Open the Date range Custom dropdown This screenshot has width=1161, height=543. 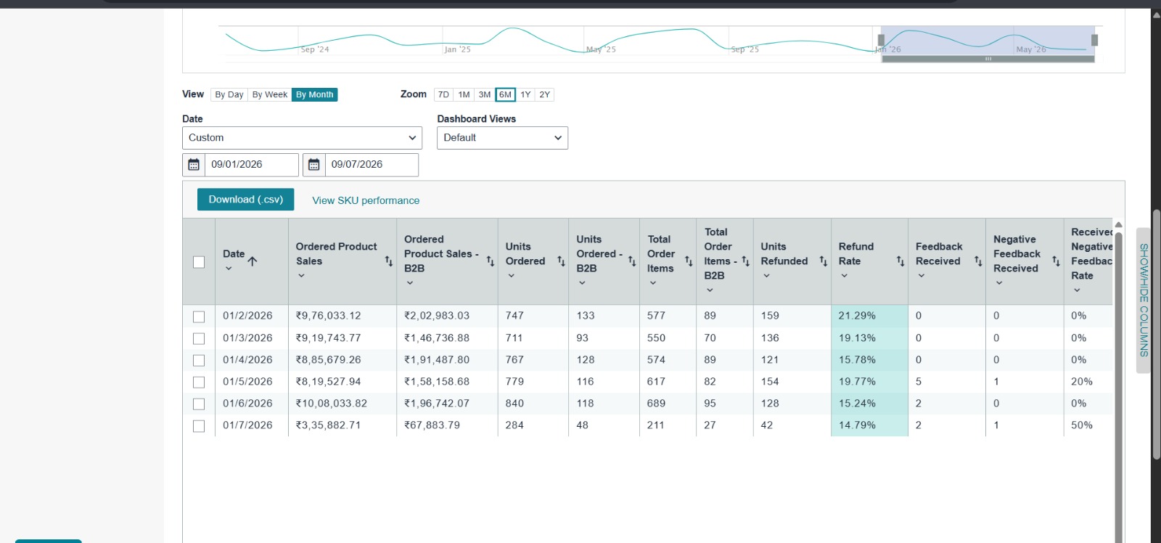click(x=302, y=138)
